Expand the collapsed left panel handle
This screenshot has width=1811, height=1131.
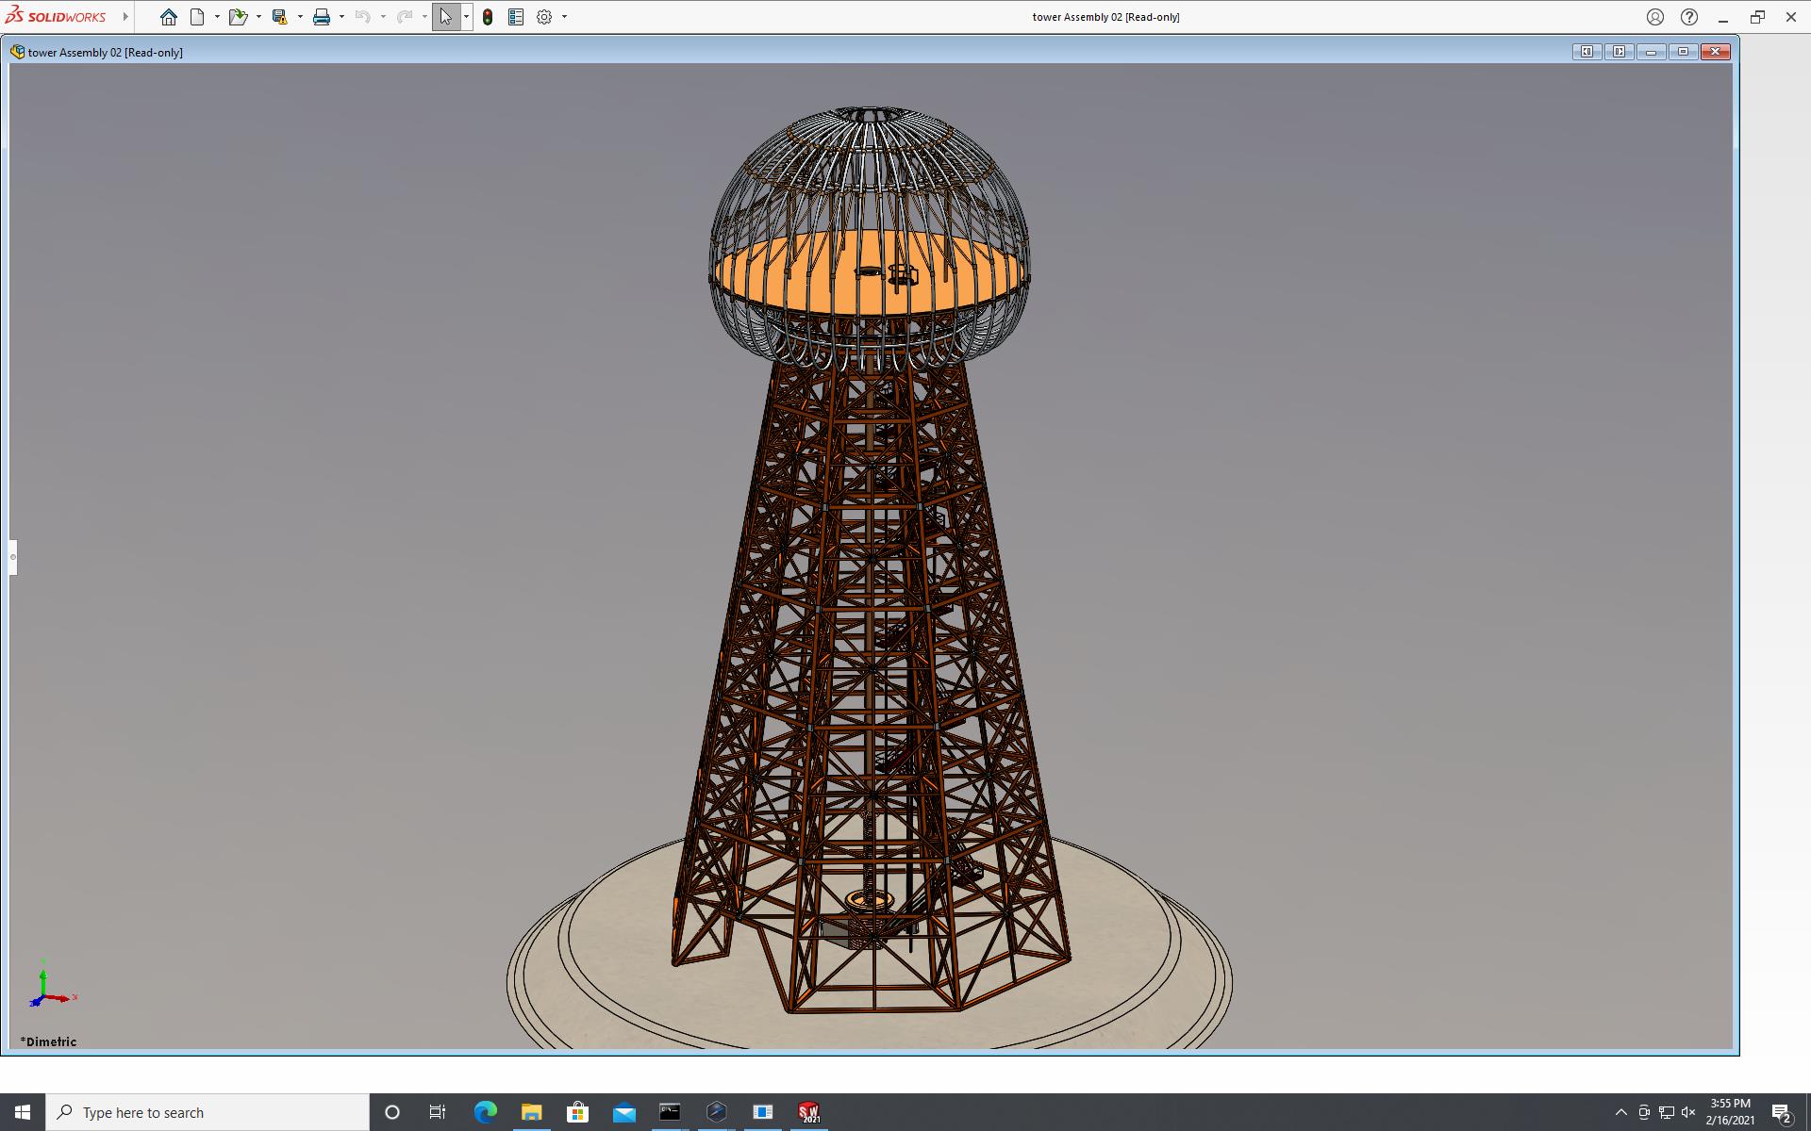13,557
